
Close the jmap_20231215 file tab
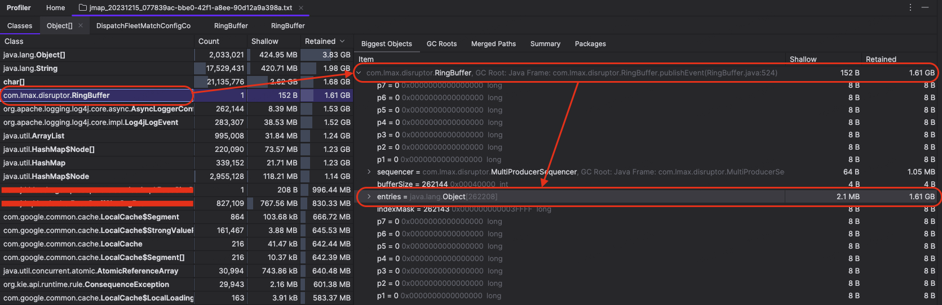[301, 8]
